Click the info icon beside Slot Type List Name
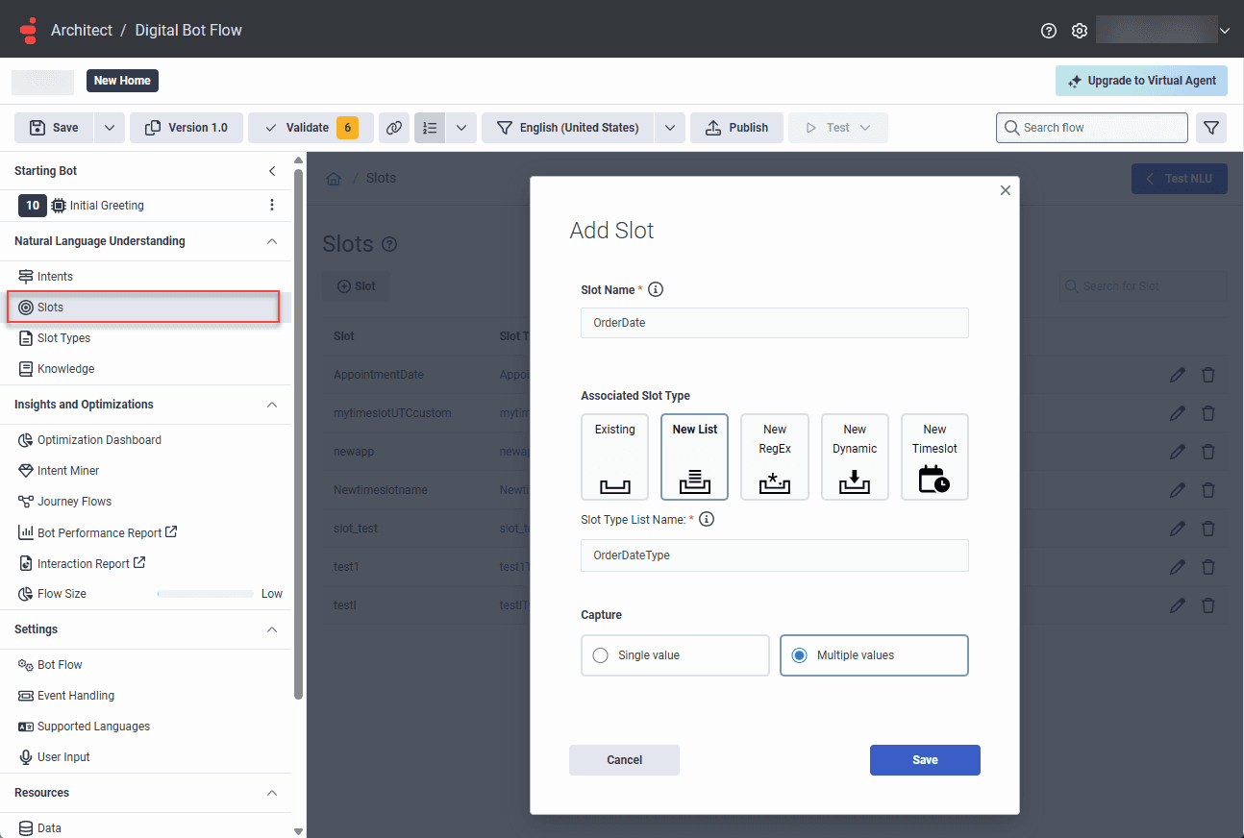1244x838 pixels. [x=707, y=519]
